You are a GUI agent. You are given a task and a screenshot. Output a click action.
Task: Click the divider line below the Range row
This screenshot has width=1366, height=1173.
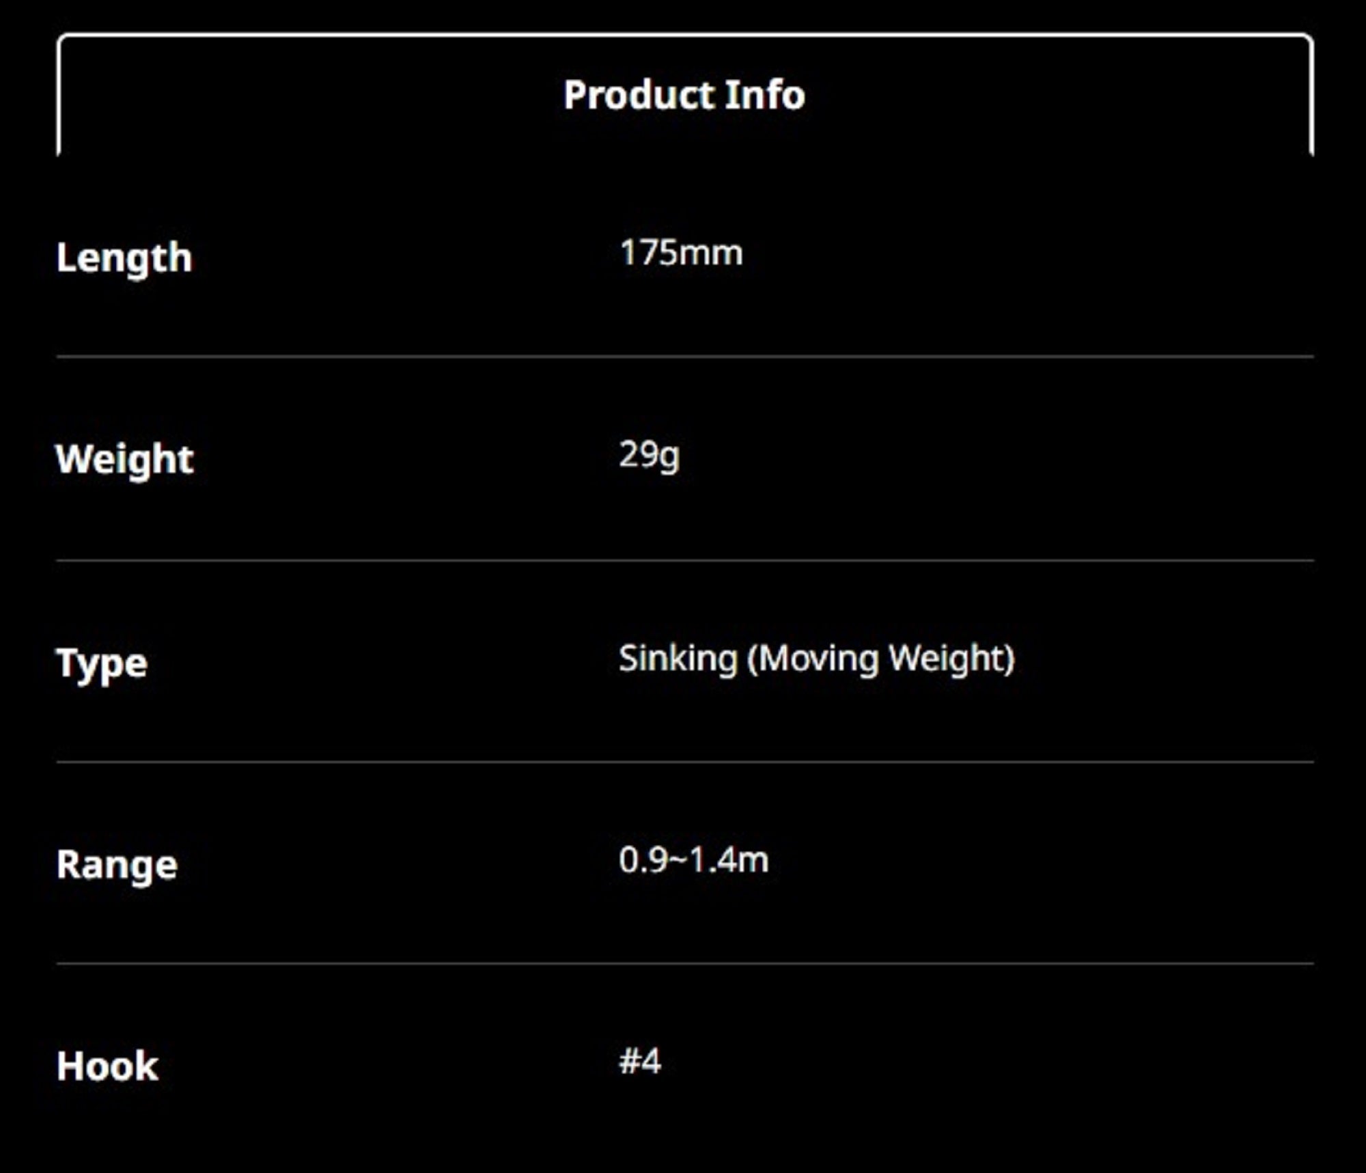(684, 963)
